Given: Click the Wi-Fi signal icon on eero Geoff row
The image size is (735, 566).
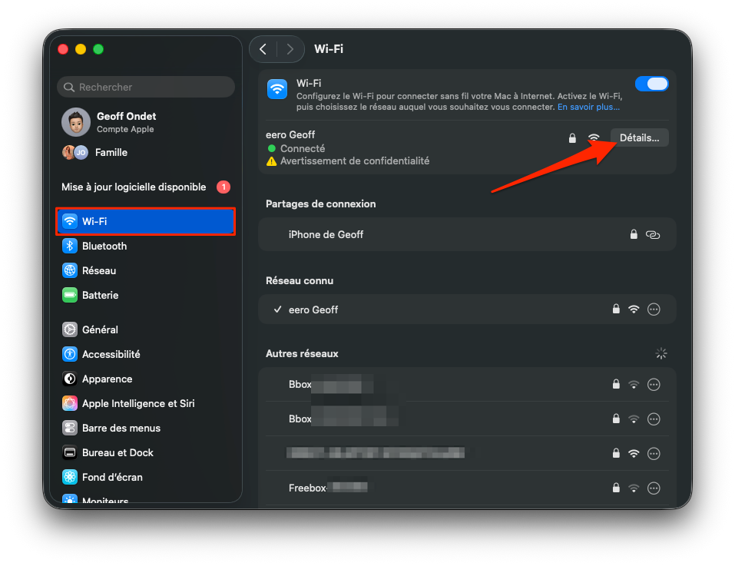Looking at the screenshot, I should [x=594, y=137].
